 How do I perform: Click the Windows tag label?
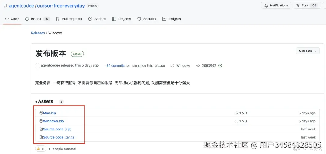pos(184,65)
